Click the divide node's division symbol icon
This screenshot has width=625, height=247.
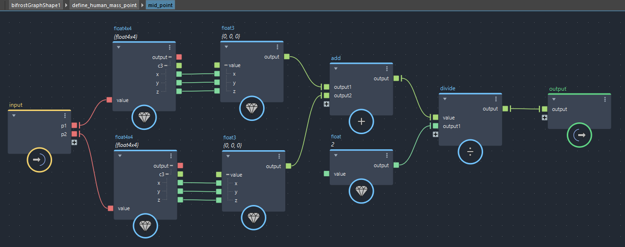(x=470, y=152)
